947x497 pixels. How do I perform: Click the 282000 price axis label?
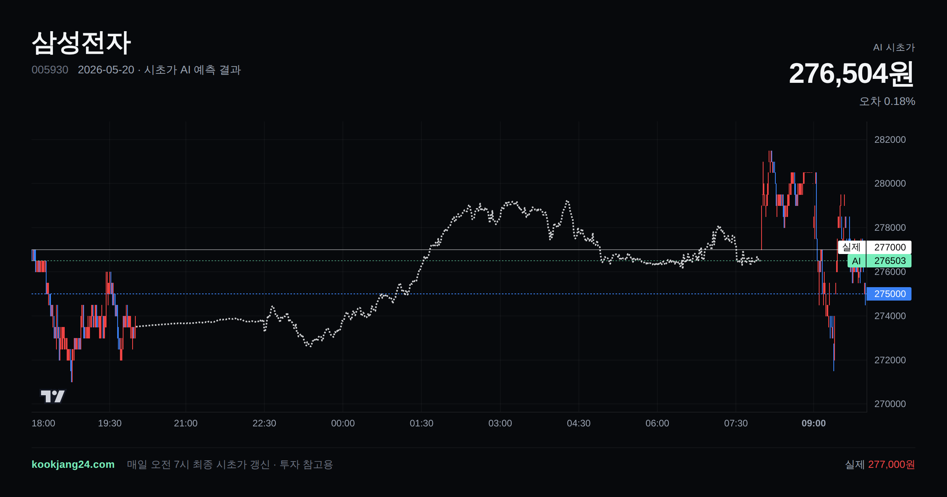(890, 140)
